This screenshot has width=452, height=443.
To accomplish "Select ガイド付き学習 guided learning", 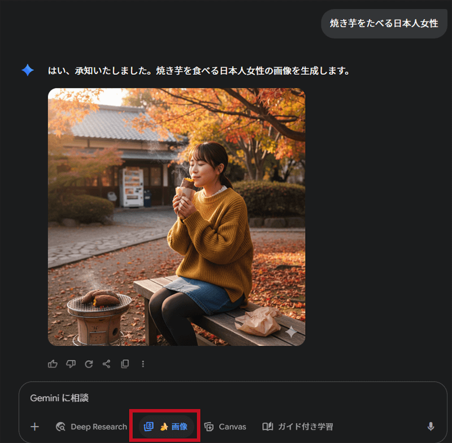I will (298, 427).
